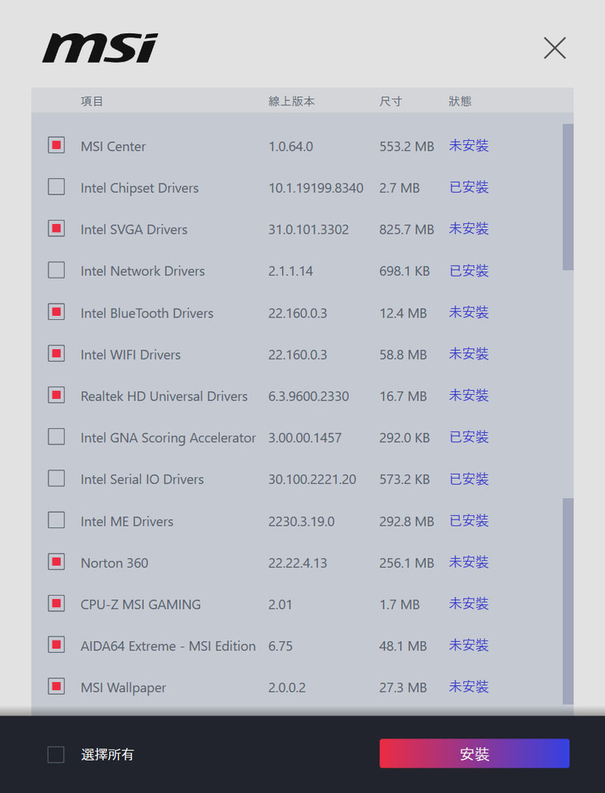
Task: Toggle the Intel WIFI Drivers checkbox
Action: point(56,353)
